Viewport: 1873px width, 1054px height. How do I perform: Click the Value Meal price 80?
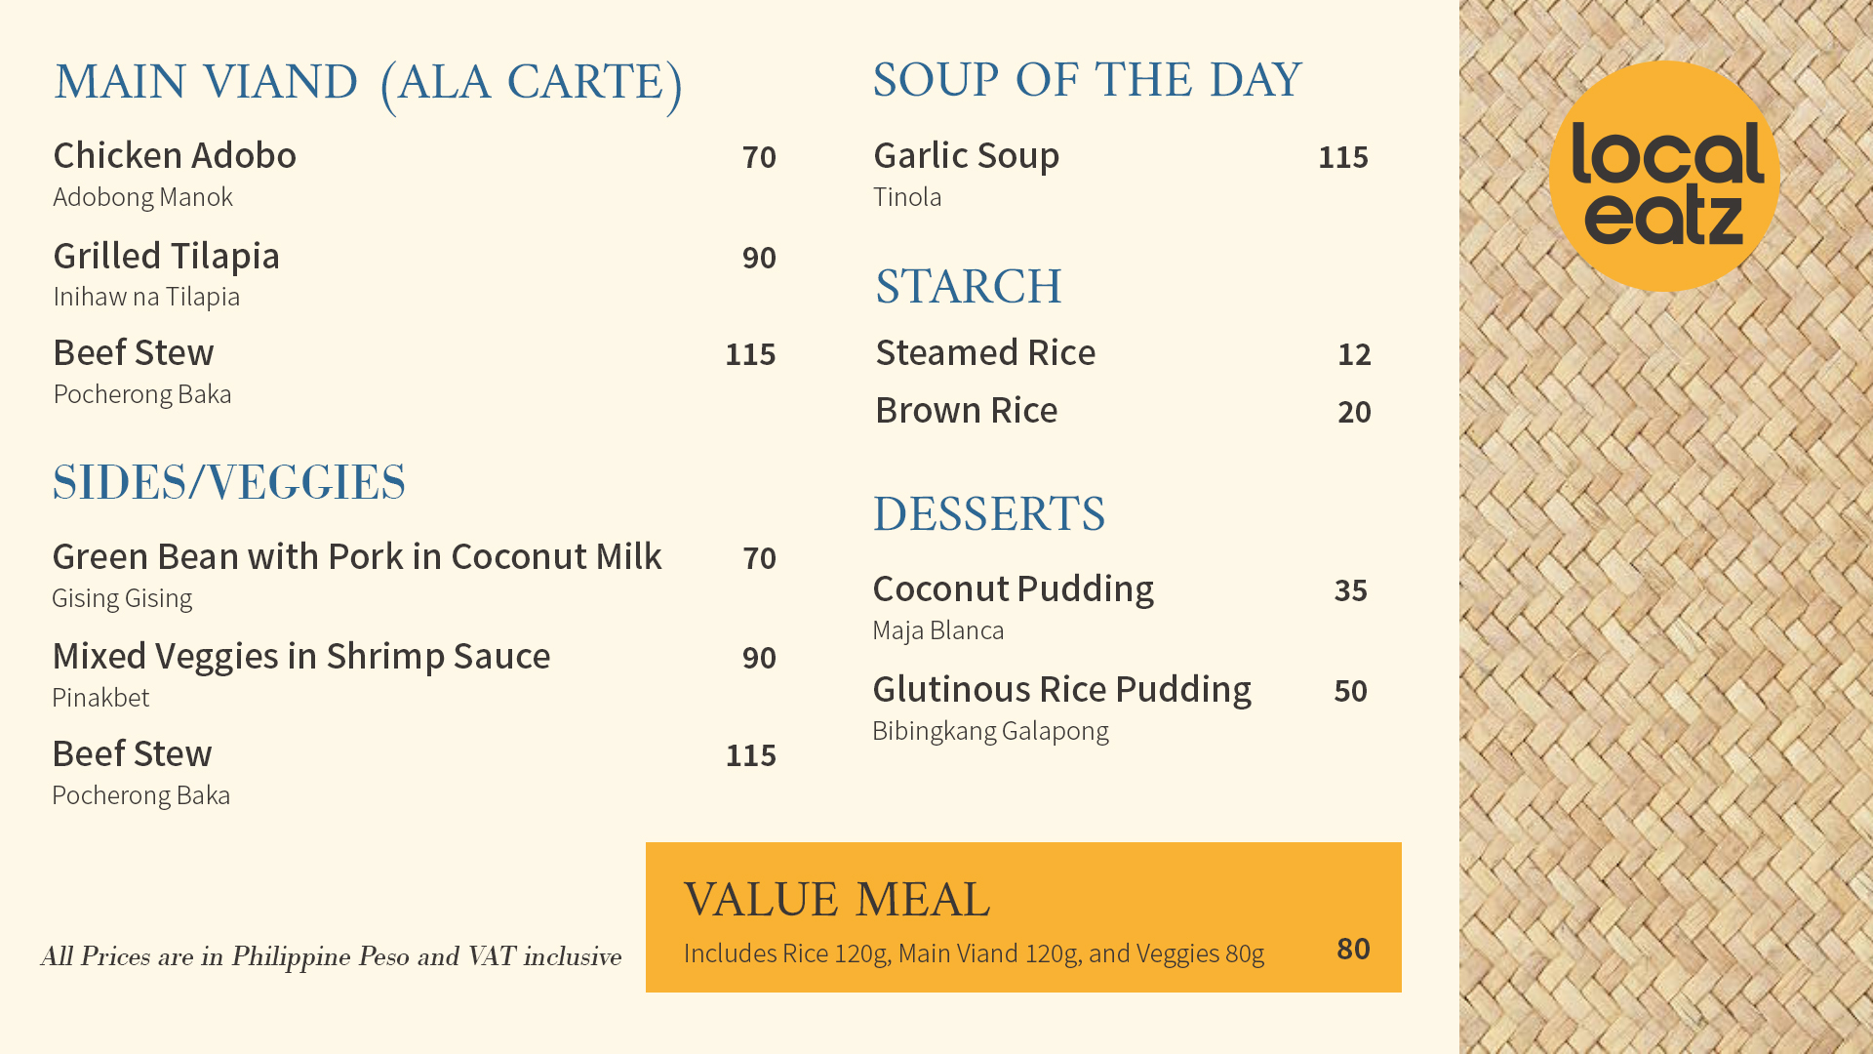tap(1353, 950)
